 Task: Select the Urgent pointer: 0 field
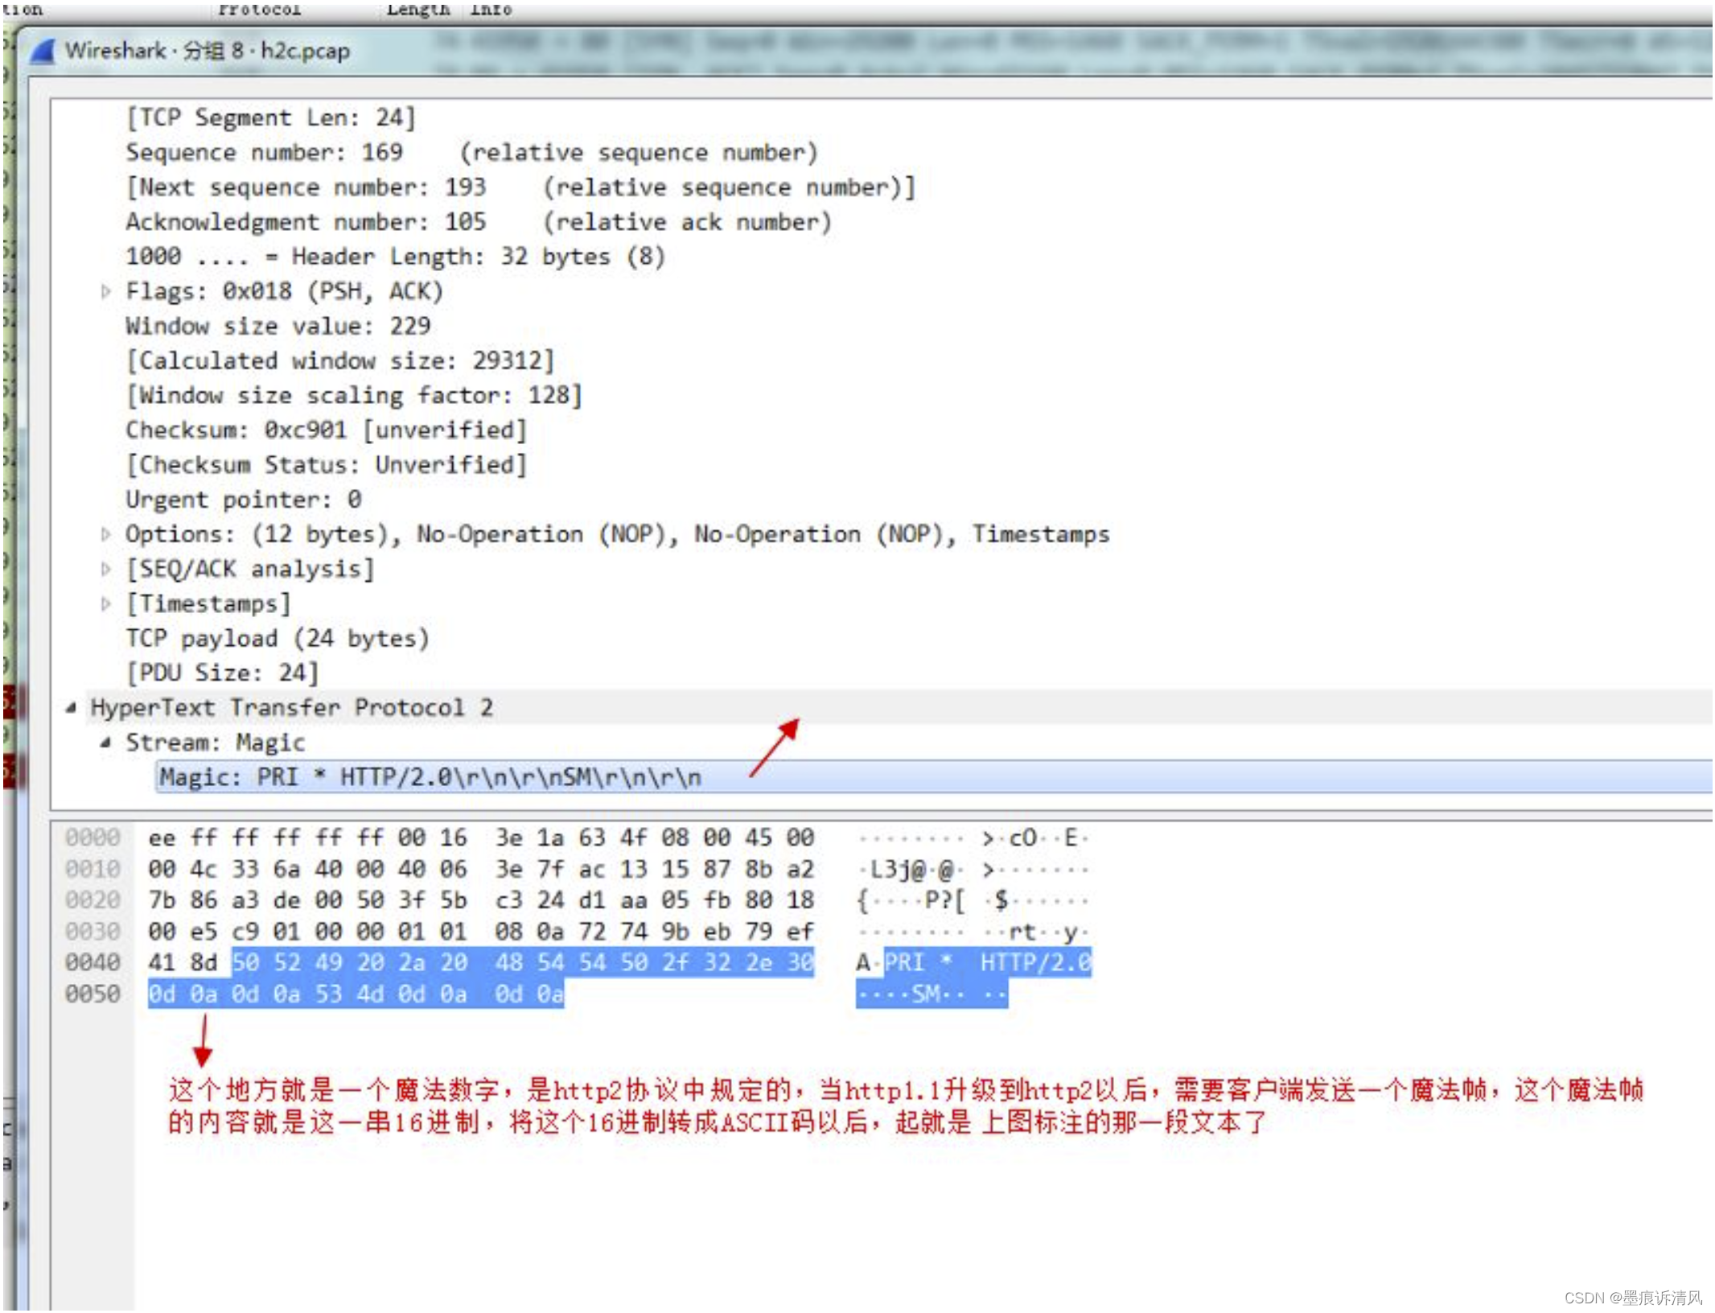click(x=243, y=499)
